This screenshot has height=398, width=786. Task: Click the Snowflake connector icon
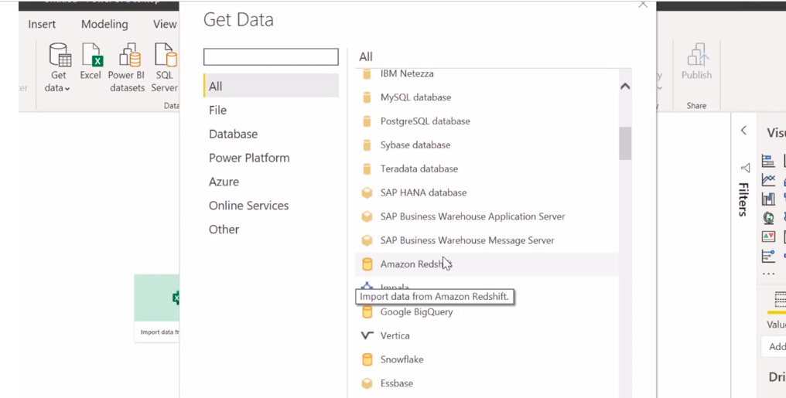pos(367,359)
